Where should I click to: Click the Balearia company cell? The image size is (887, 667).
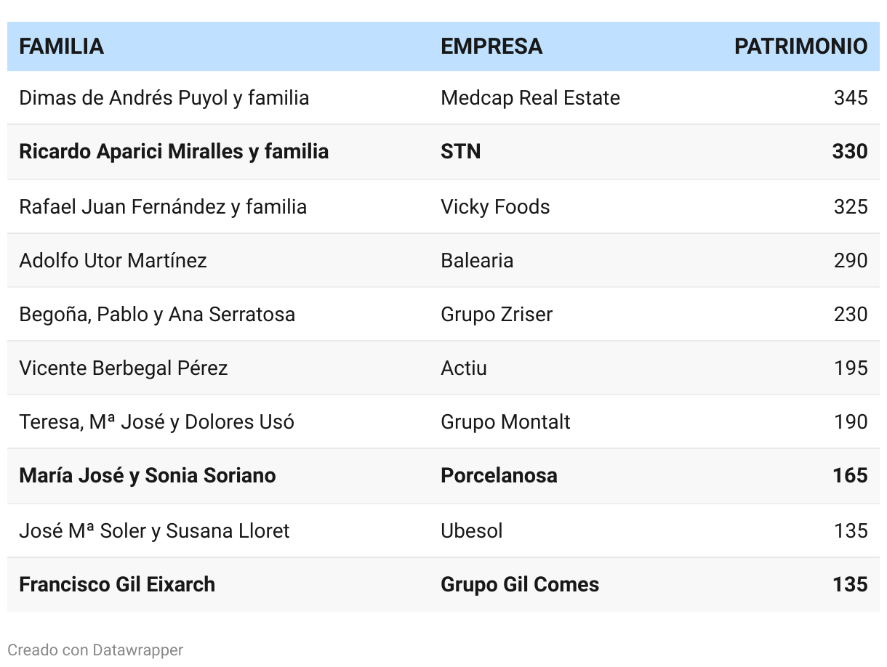click(x=477, y=261)
